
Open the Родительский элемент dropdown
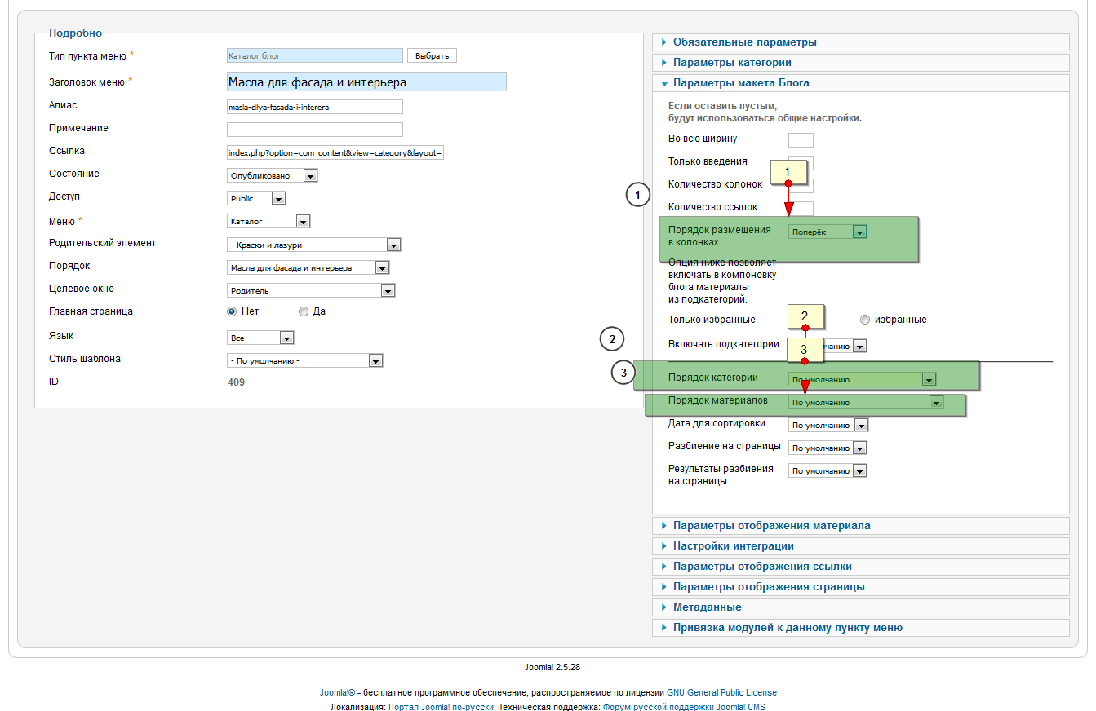pos(313,245)
